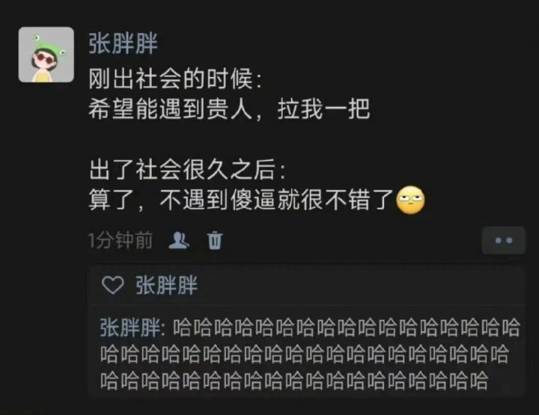Tap the second line of 哈哈 comment
This screenshot has height=415, width=539.
click(x=304, y=354)
